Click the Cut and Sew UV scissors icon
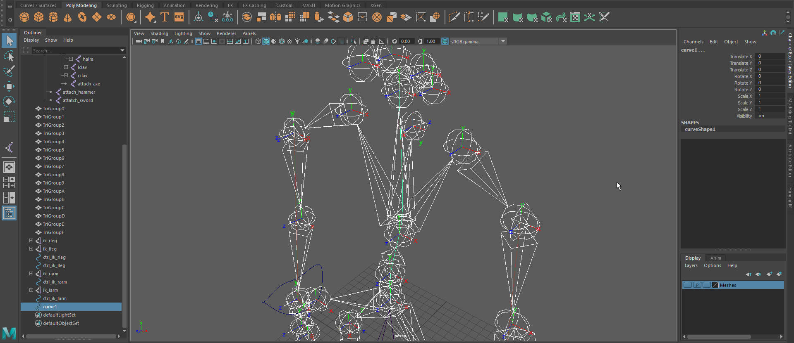Viewport: 794px width, 343px height. click(604, 17)
